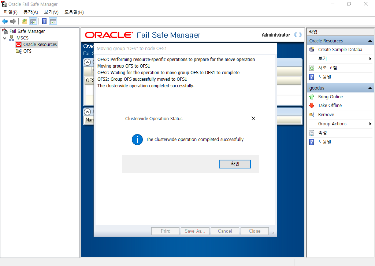Click the 'OFS2: Waiting for the operation' line
The height and width of the screenshot is (266, 375).
168,72
